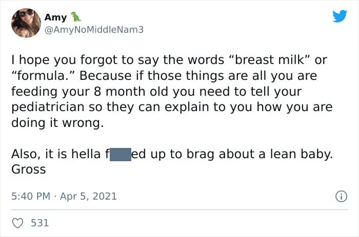
Task: Click the Apr 5, 2021 date
Action: [x=88, y=197]
